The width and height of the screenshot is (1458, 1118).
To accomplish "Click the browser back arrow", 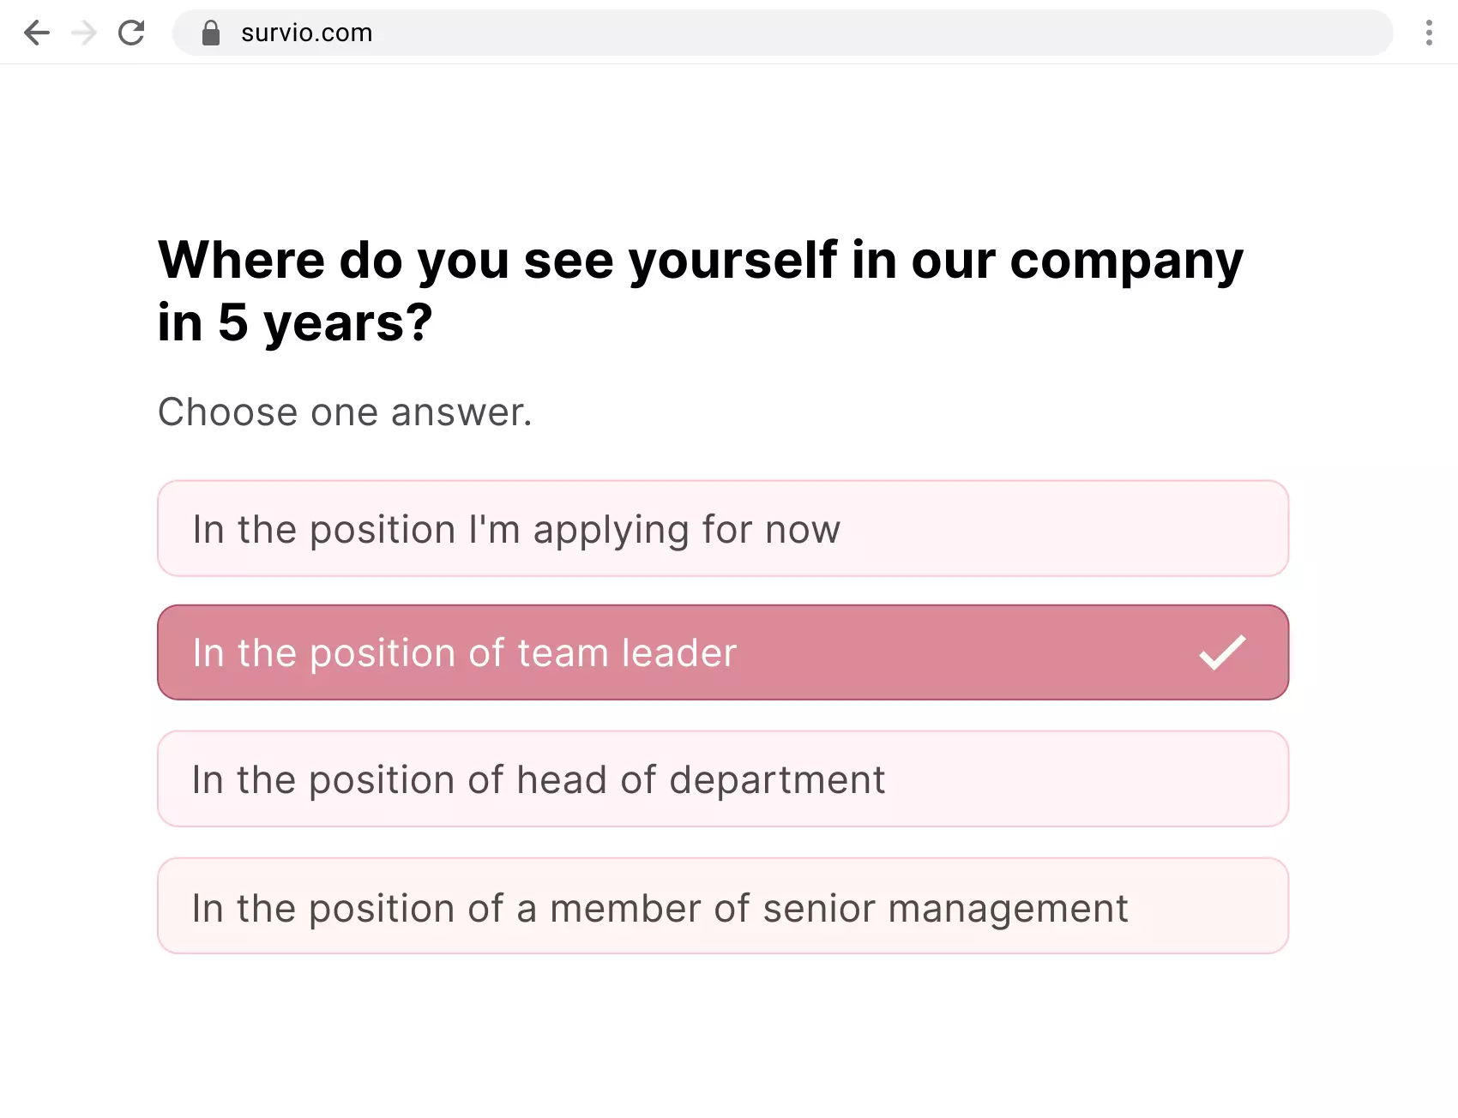I will 36,33.
